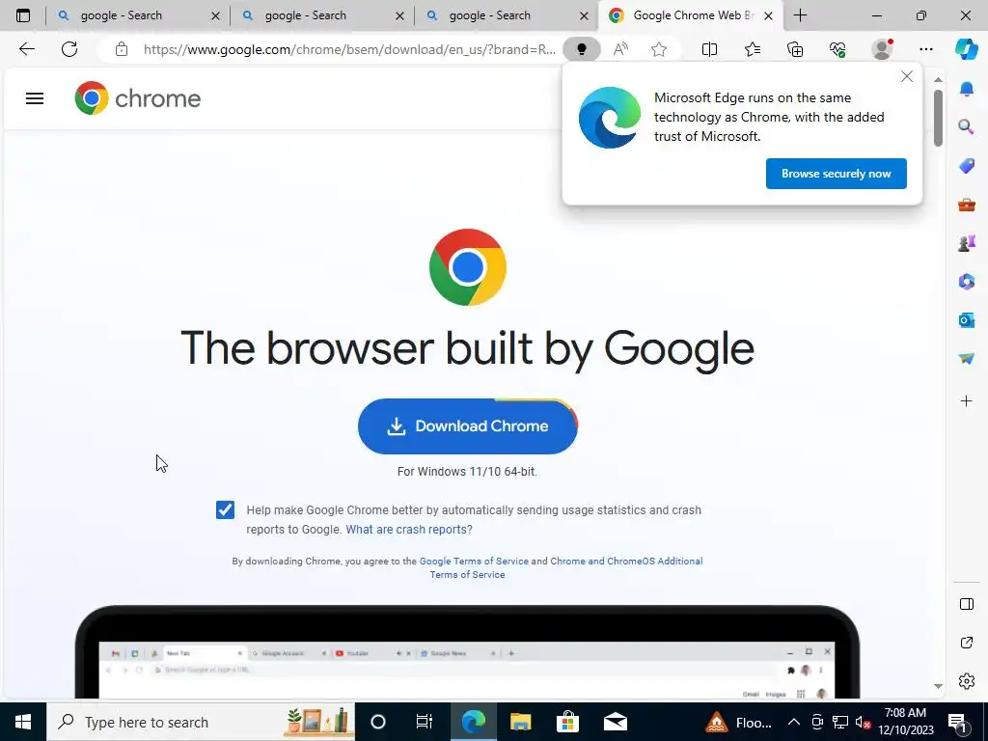The height and width of the screenshot is (741, 988).
Task: Open Microsoft Store from taskbar
Action: click(567, 722)
